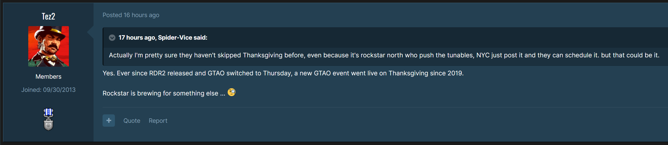668x145 pixels.
Task: Click the word 'said:' in the quote header
Action: click(x=200, y=38)
